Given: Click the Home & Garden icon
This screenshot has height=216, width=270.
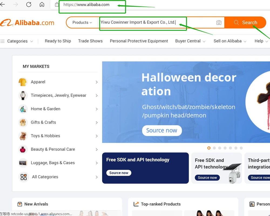Looking at the screenshot, I should 23,109.
